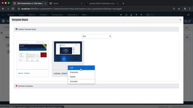Click the history icon in navbar
Viewport: 193px width, 108px height.
pyautogui.click(x=141, y=15)
